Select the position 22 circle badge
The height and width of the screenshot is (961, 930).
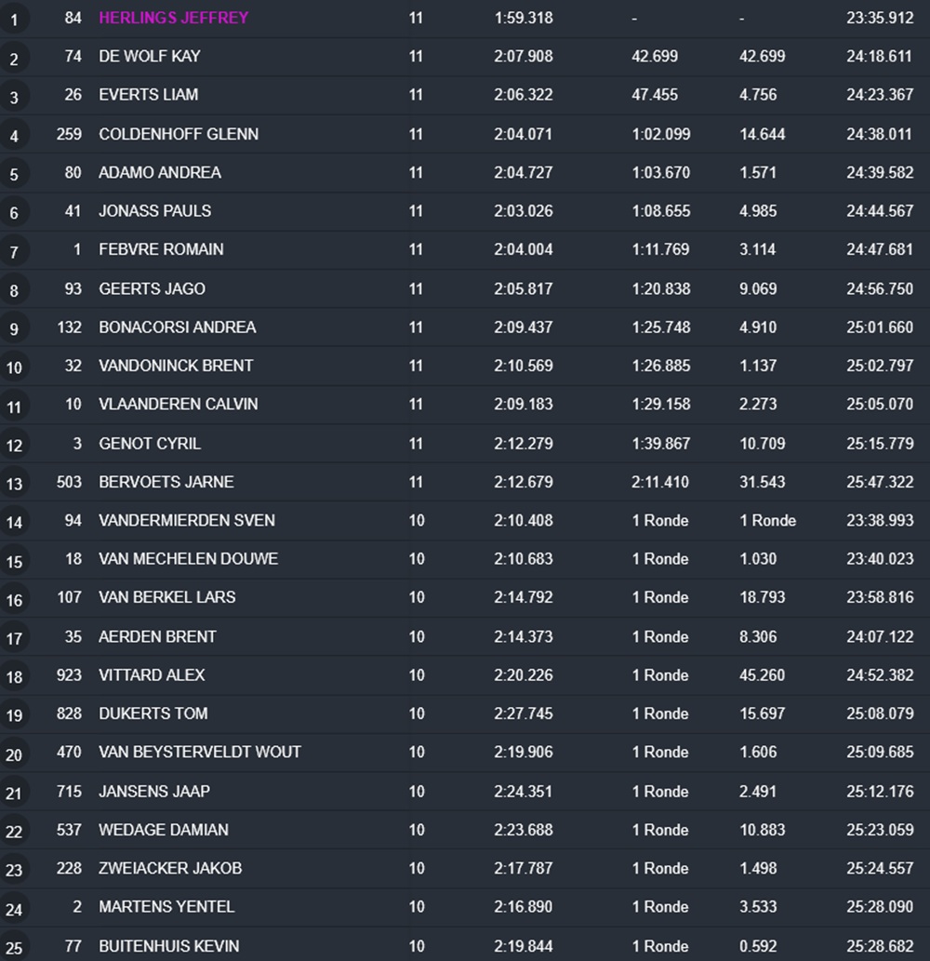13,831
